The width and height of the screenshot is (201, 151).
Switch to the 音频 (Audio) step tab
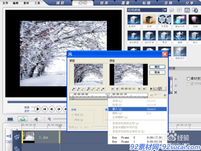point(168,3)
